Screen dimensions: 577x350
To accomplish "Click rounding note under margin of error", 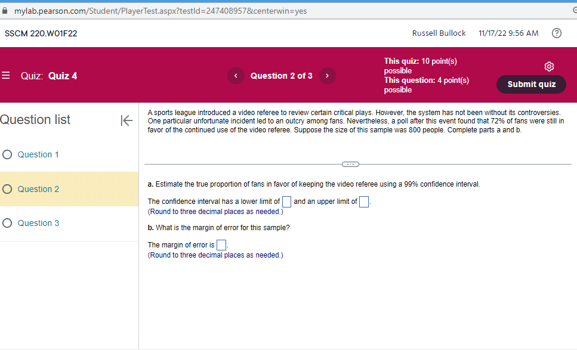I will tap(215, 255).
